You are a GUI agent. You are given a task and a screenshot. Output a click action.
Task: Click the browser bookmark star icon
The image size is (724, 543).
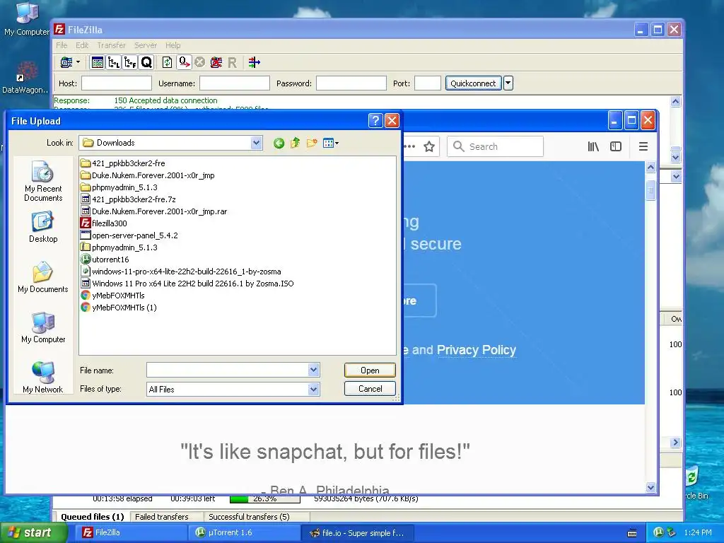pos(429,147)
